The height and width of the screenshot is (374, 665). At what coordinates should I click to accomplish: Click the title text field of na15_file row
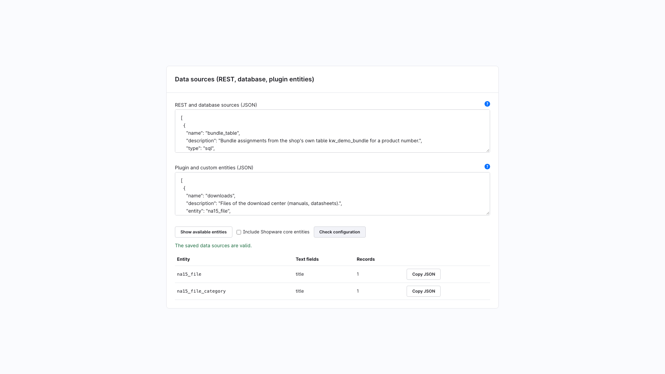pyautogui.click(x=300, y=274)
